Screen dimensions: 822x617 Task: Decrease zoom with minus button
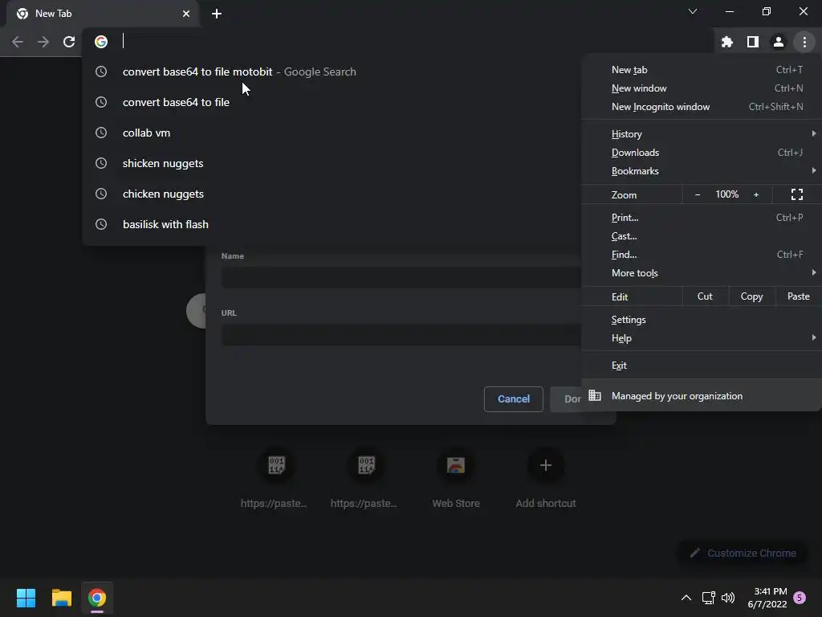tap(698, 194)
